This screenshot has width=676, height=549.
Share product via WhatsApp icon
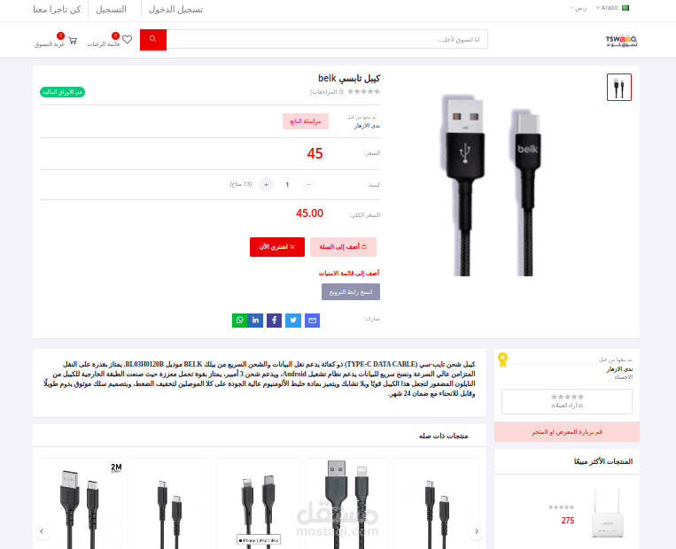[240, 321]
